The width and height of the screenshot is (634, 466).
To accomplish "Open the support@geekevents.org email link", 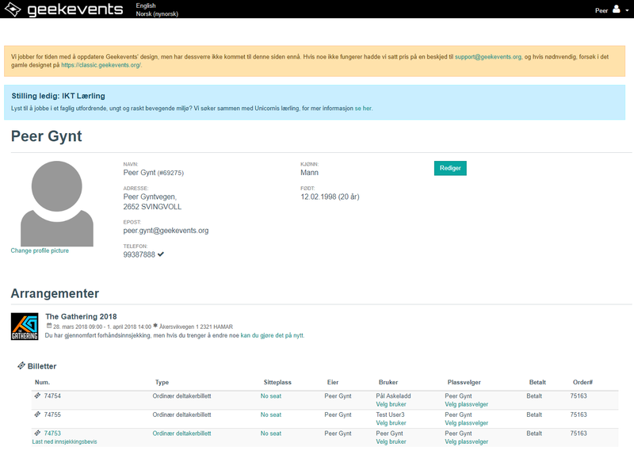I will 488,56.
